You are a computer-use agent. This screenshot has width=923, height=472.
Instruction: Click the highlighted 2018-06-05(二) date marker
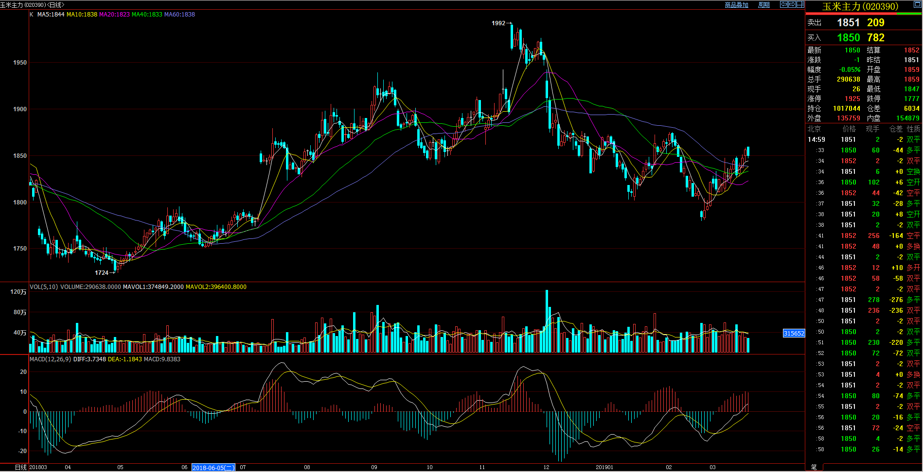[x=213, y=468]
